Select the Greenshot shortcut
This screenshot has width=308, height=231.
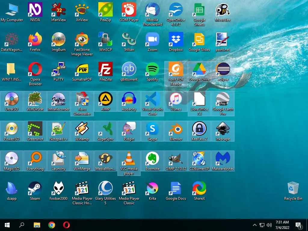(35, 131)
